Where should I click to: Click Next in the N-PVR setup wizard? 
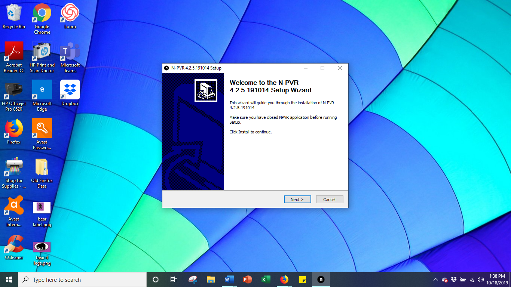tap(297, 200)
